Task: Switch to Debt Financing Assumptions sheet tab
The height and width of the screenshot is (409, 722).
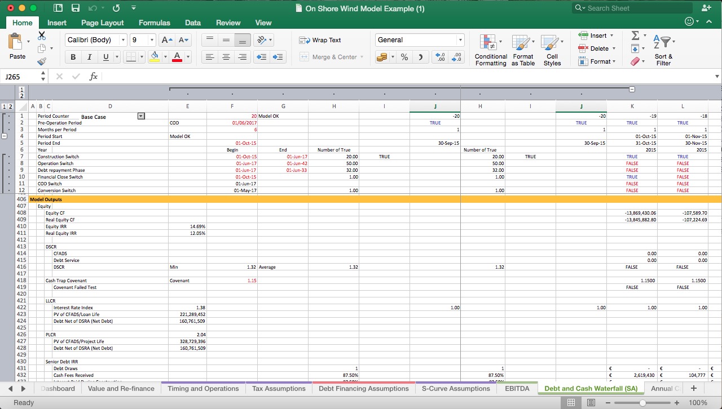Action: (x=364, y=388)
